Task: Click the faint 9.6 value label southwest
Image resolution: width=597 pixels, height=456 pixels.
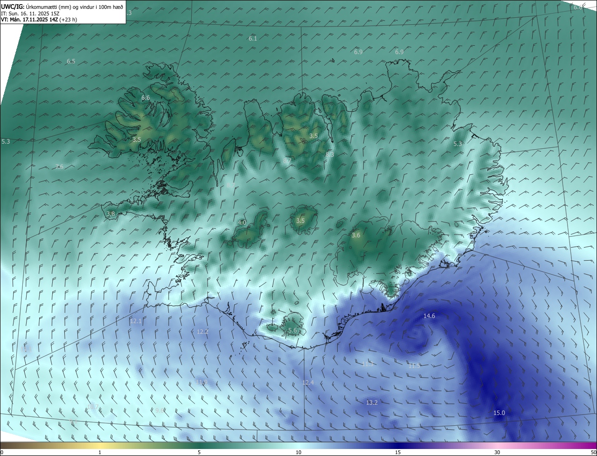Action: [160, 411]
